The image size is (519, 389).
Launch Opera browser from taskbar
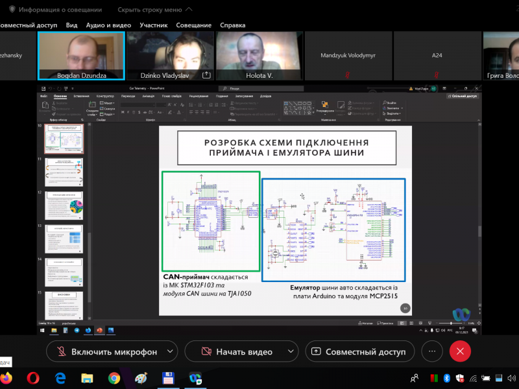click(33, 377)
